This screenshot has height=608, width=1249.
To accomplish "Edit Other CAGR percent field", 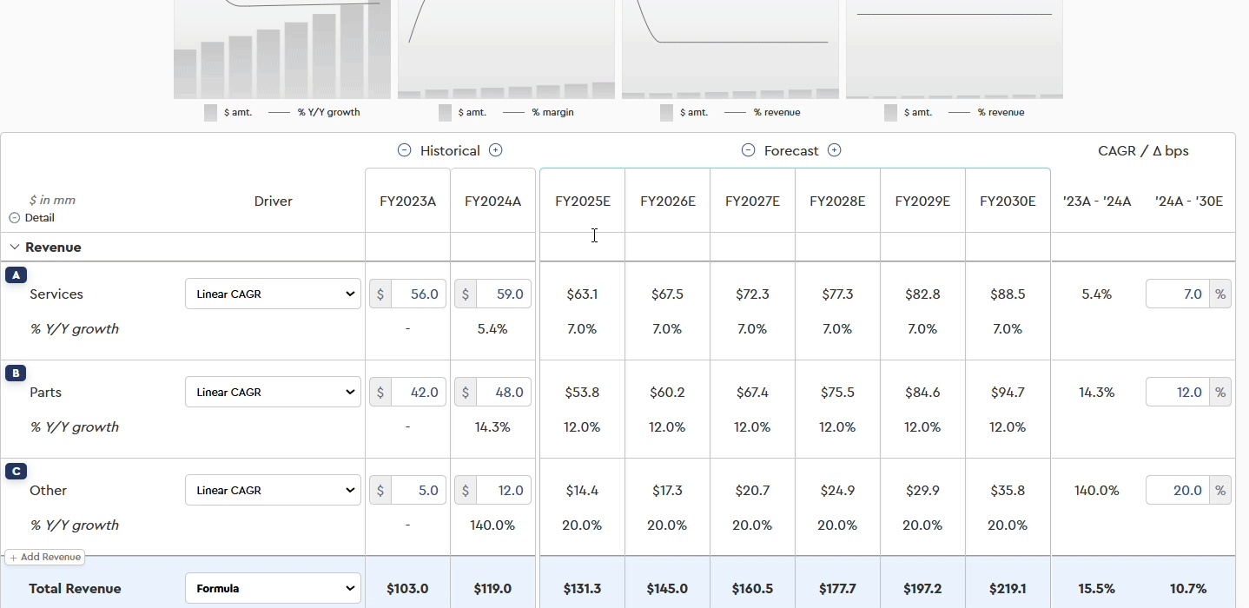I will [1178, 491].
